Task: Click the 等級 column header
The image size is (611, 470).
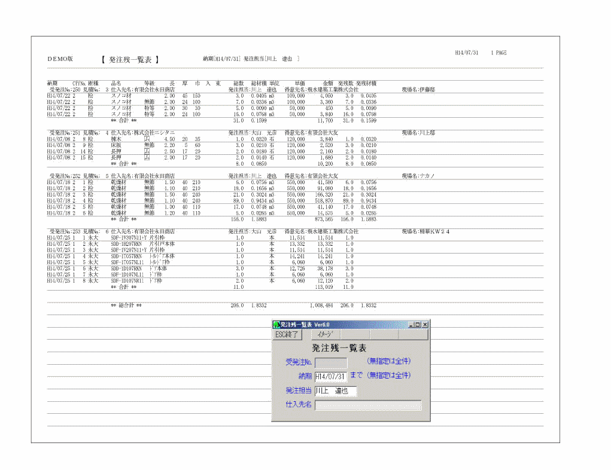Action: click(x=149, y=83)
